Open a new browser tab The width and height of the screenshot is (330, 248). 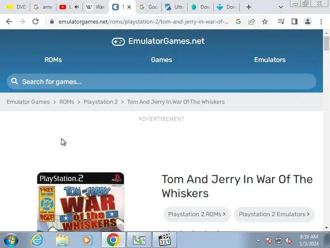[x=249, y=7]
